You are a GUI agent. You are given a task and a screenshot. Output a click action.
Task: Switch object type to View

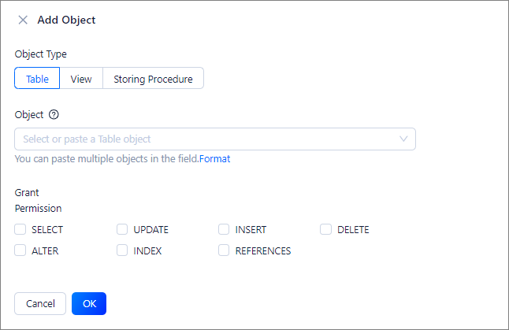click(81, 79)
